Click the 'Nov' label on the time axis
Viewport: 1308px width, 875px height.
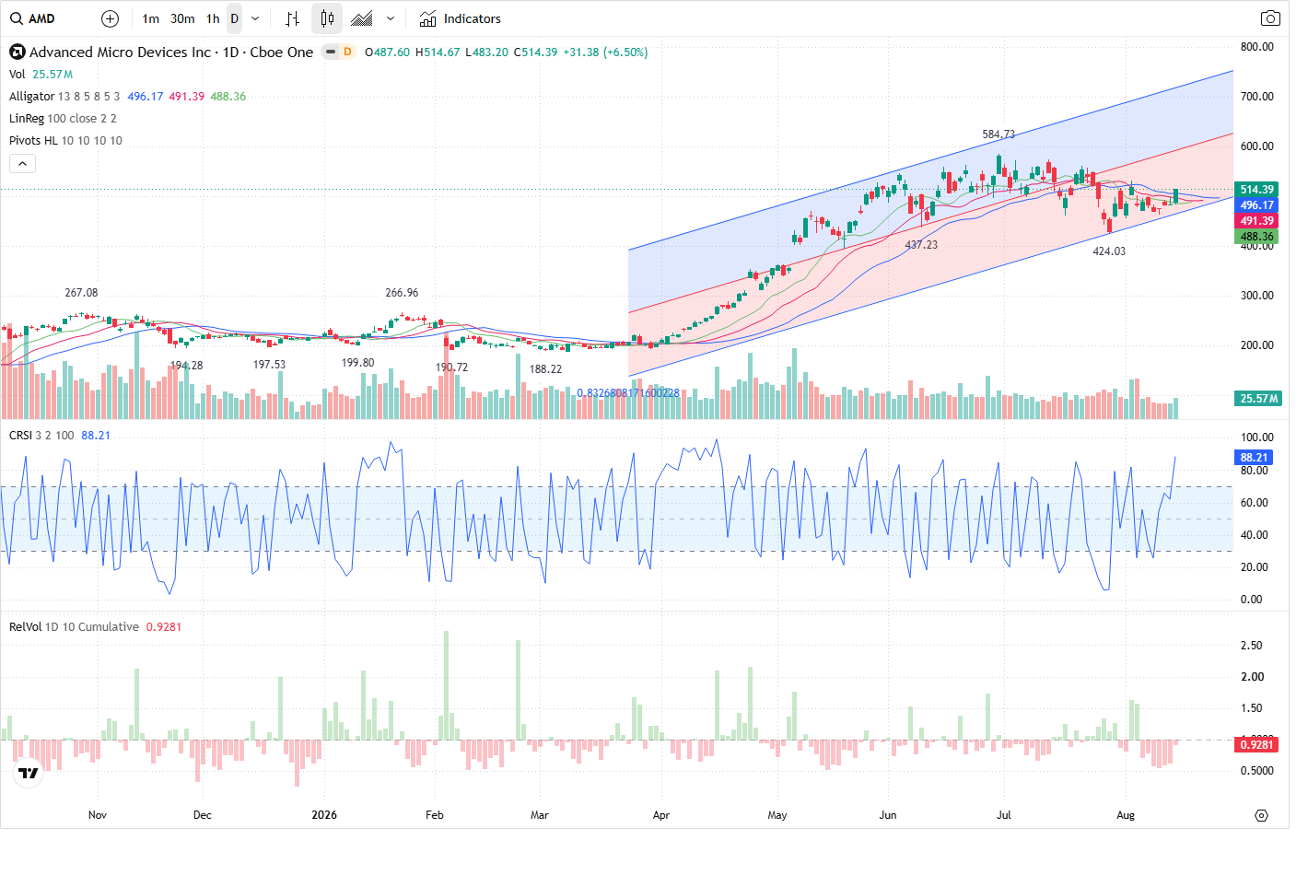pyautogui.click(x=98, y=815)
